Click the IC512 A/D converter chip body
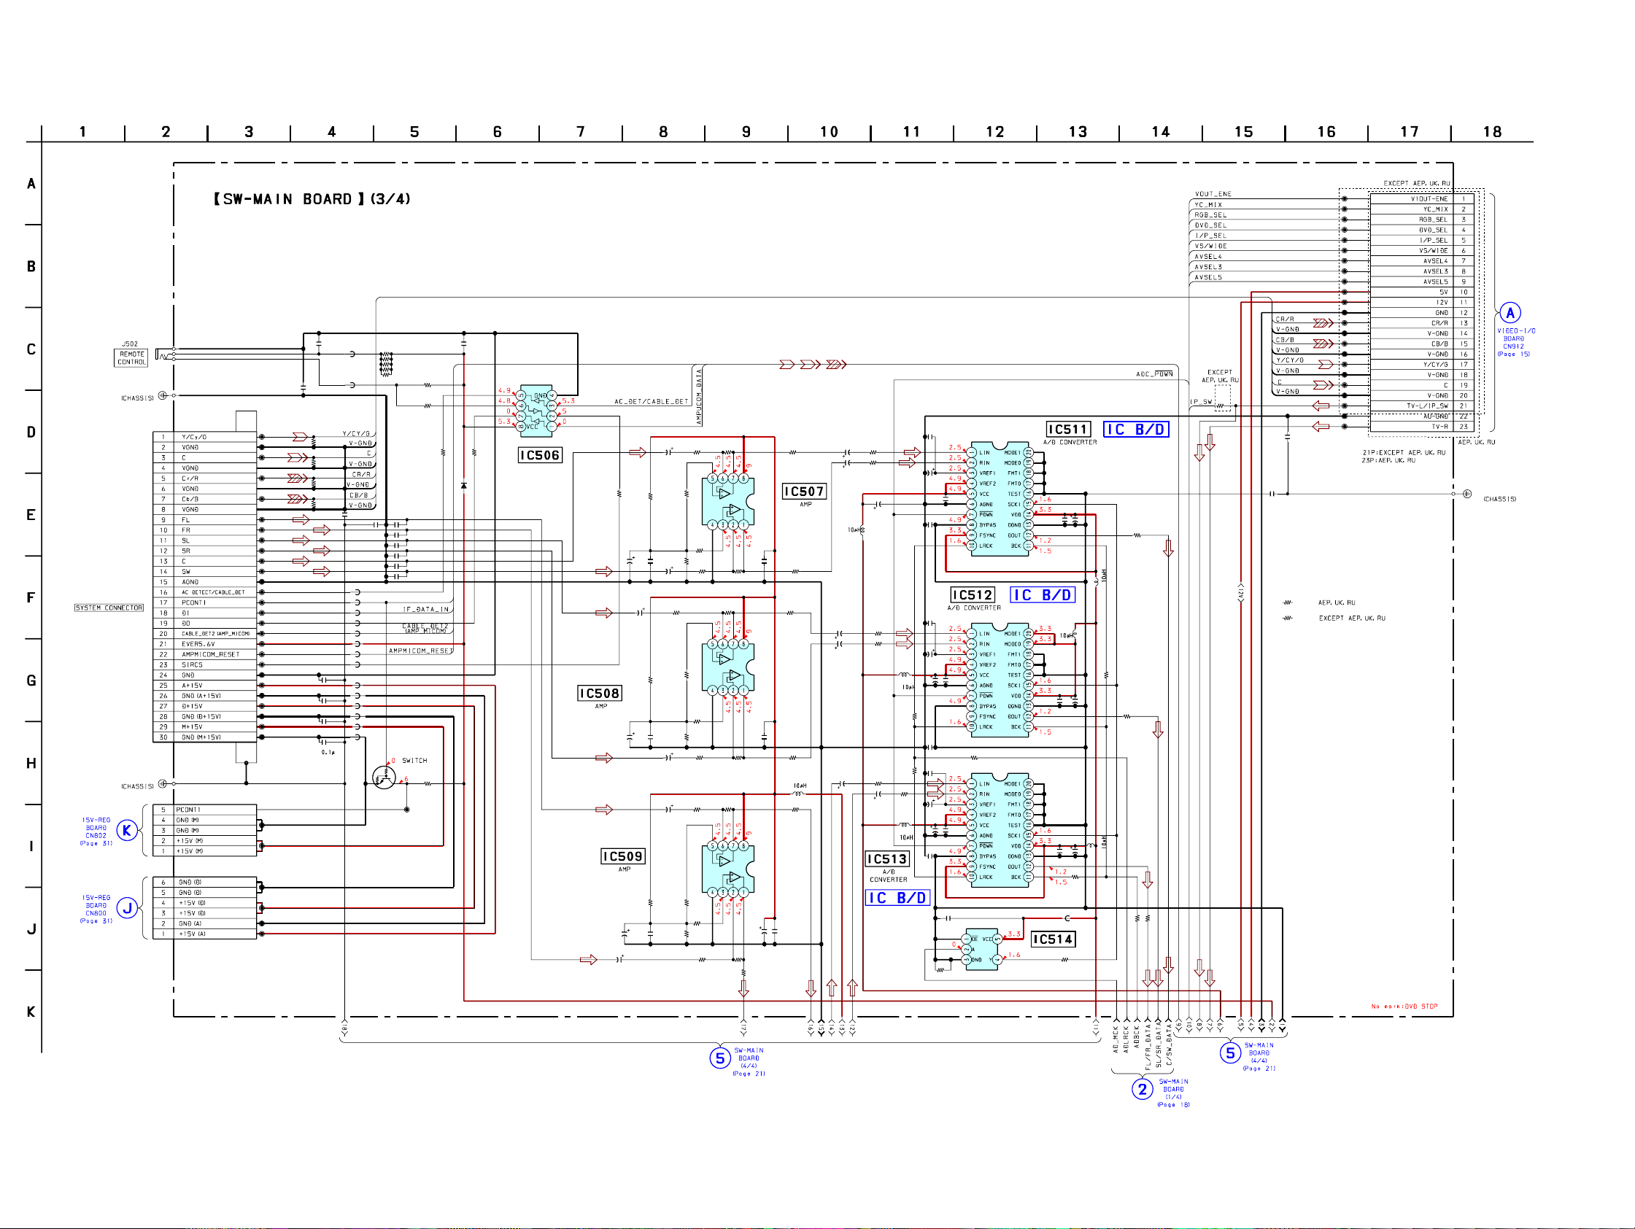 point(1000,680)
